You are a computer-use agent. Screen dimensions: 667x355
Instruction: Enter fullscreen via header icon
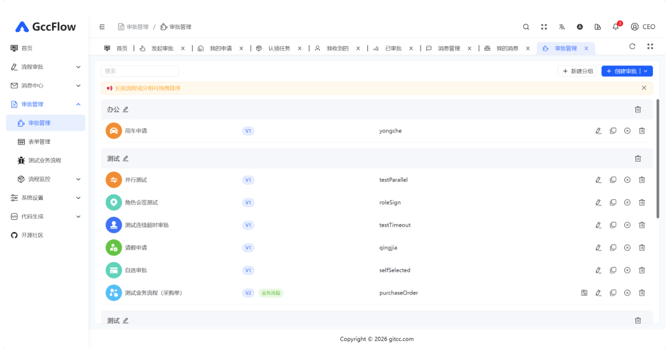click(544, 27)
